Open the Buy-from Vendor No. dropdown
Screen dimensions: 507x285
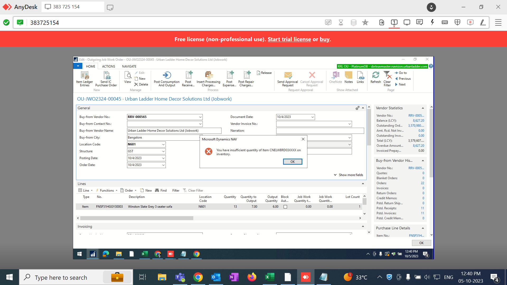200,117
